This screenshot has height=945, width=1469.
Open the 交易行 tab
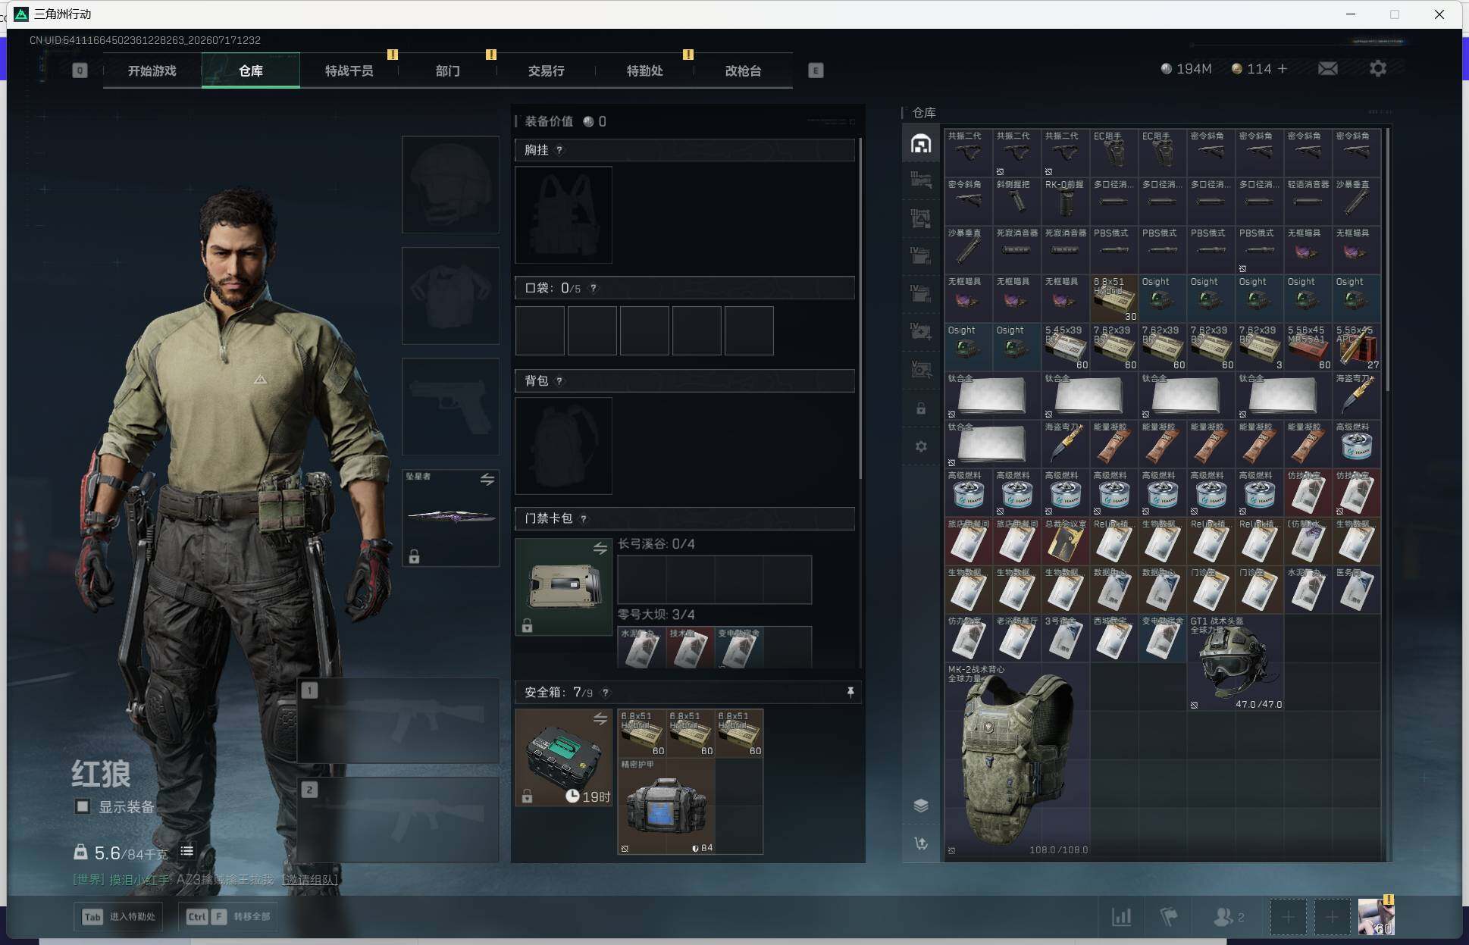547,70
